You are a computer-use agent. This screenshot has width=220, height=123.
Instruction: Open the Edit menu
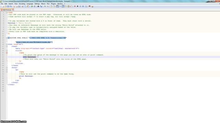(x=6, y=4)
